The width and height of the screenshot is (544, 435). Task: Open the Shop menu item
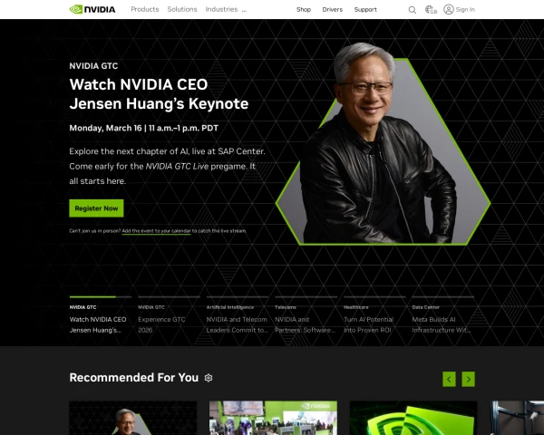(x=304, y=10)
